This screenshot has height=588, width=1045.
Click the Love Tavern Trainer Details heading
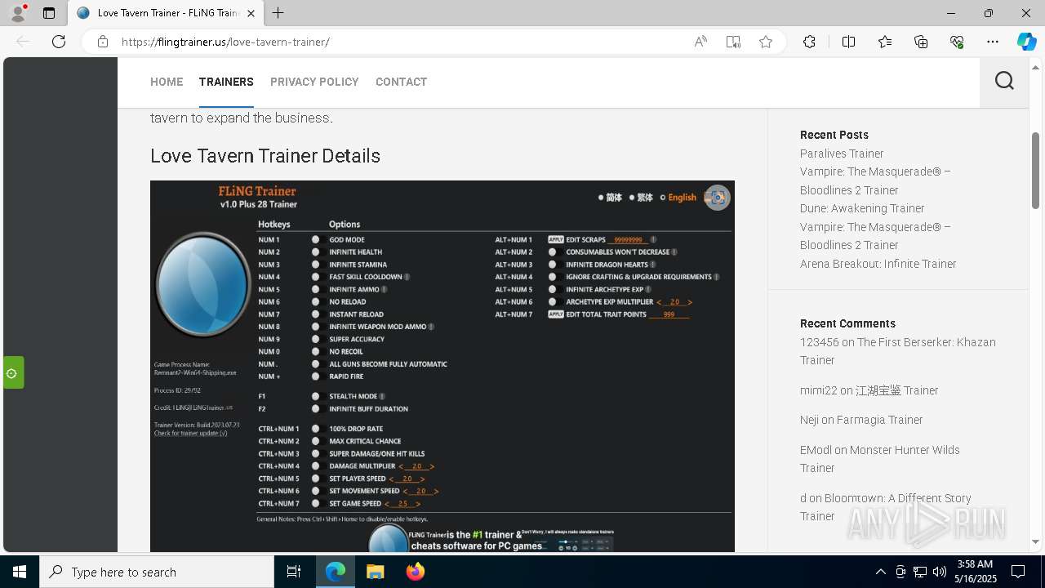pyautogui.click(x=265, y=156)
